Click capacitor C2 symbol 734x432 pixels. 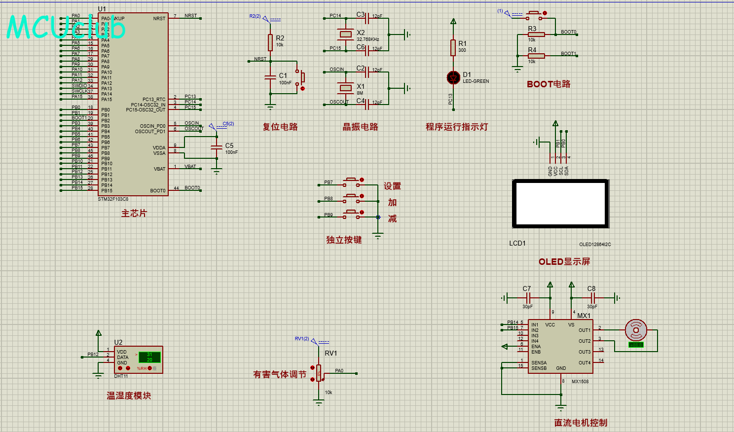click(367, 72)
